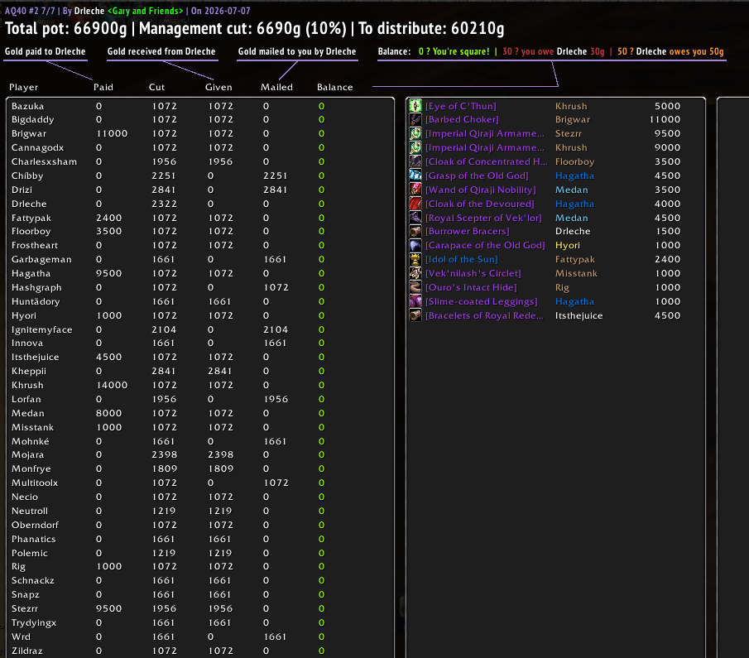Open the [Grasp of the Old God] link
The width and height of the screenshot is (749, 658).
(477, 175)
